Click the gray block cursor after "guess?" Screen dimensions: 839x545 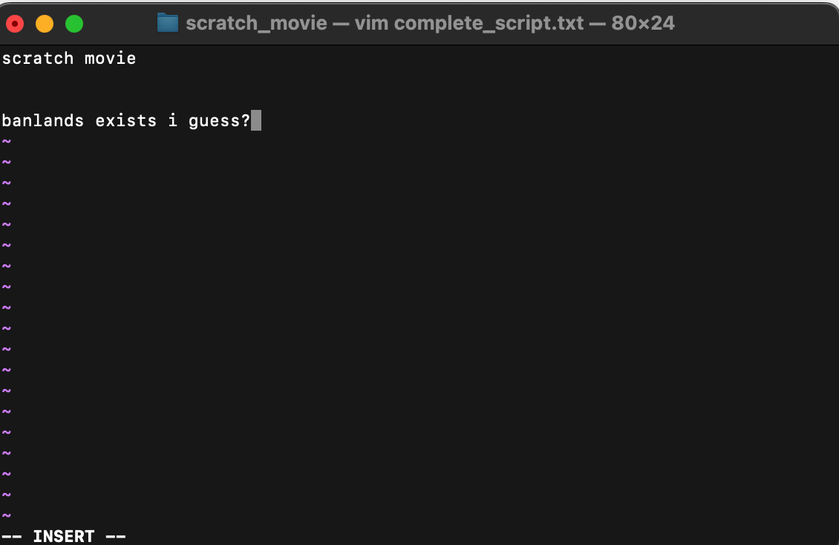[256, 120]
